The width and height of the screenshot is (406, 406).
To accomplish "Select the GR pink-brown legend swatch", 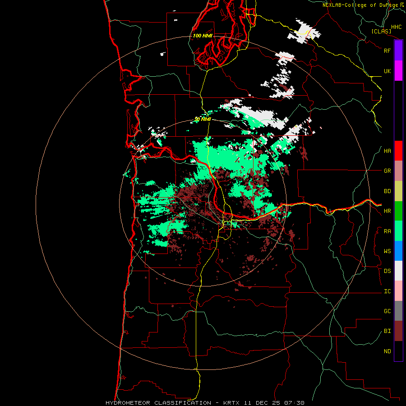I will (398, 171).
